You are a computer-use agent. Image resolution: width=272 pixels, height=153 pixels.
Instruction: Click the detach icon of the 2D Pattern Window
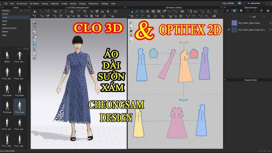coord(221,8)
